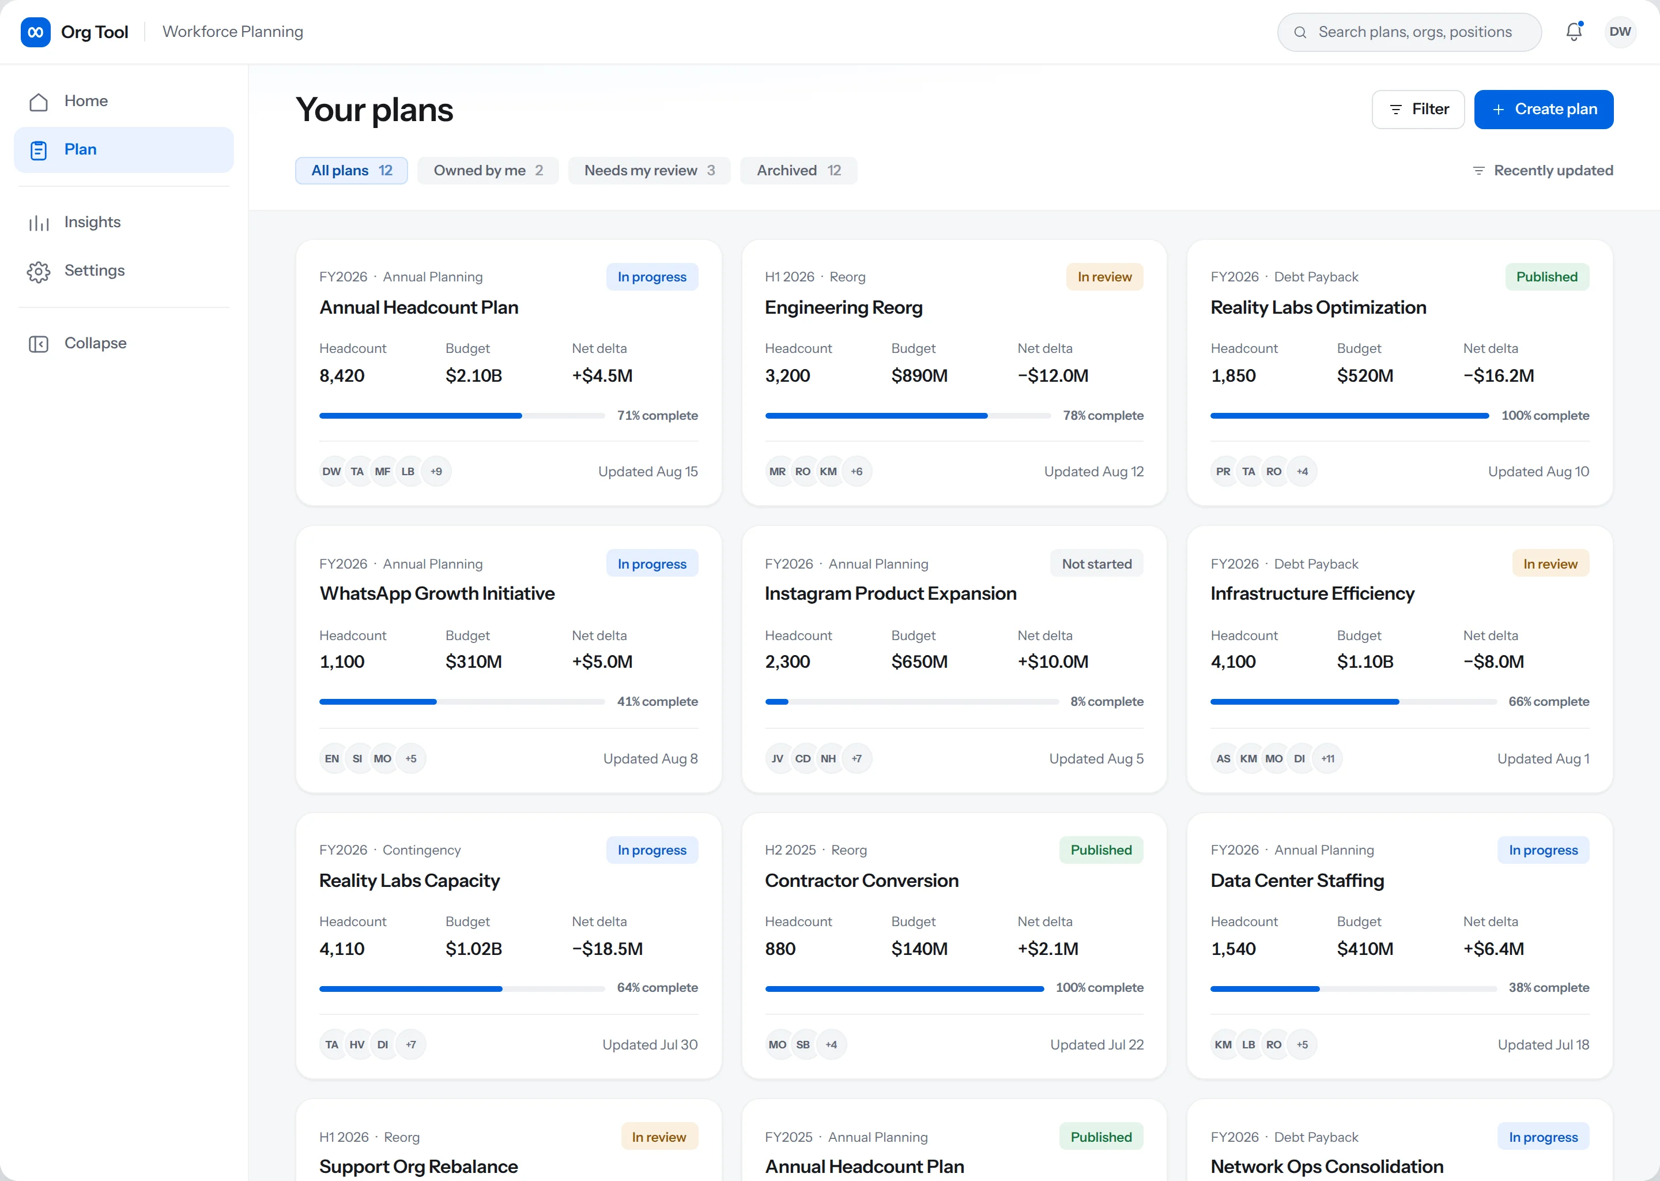
Task: Open notifications bell
Action: point(1574,31)
